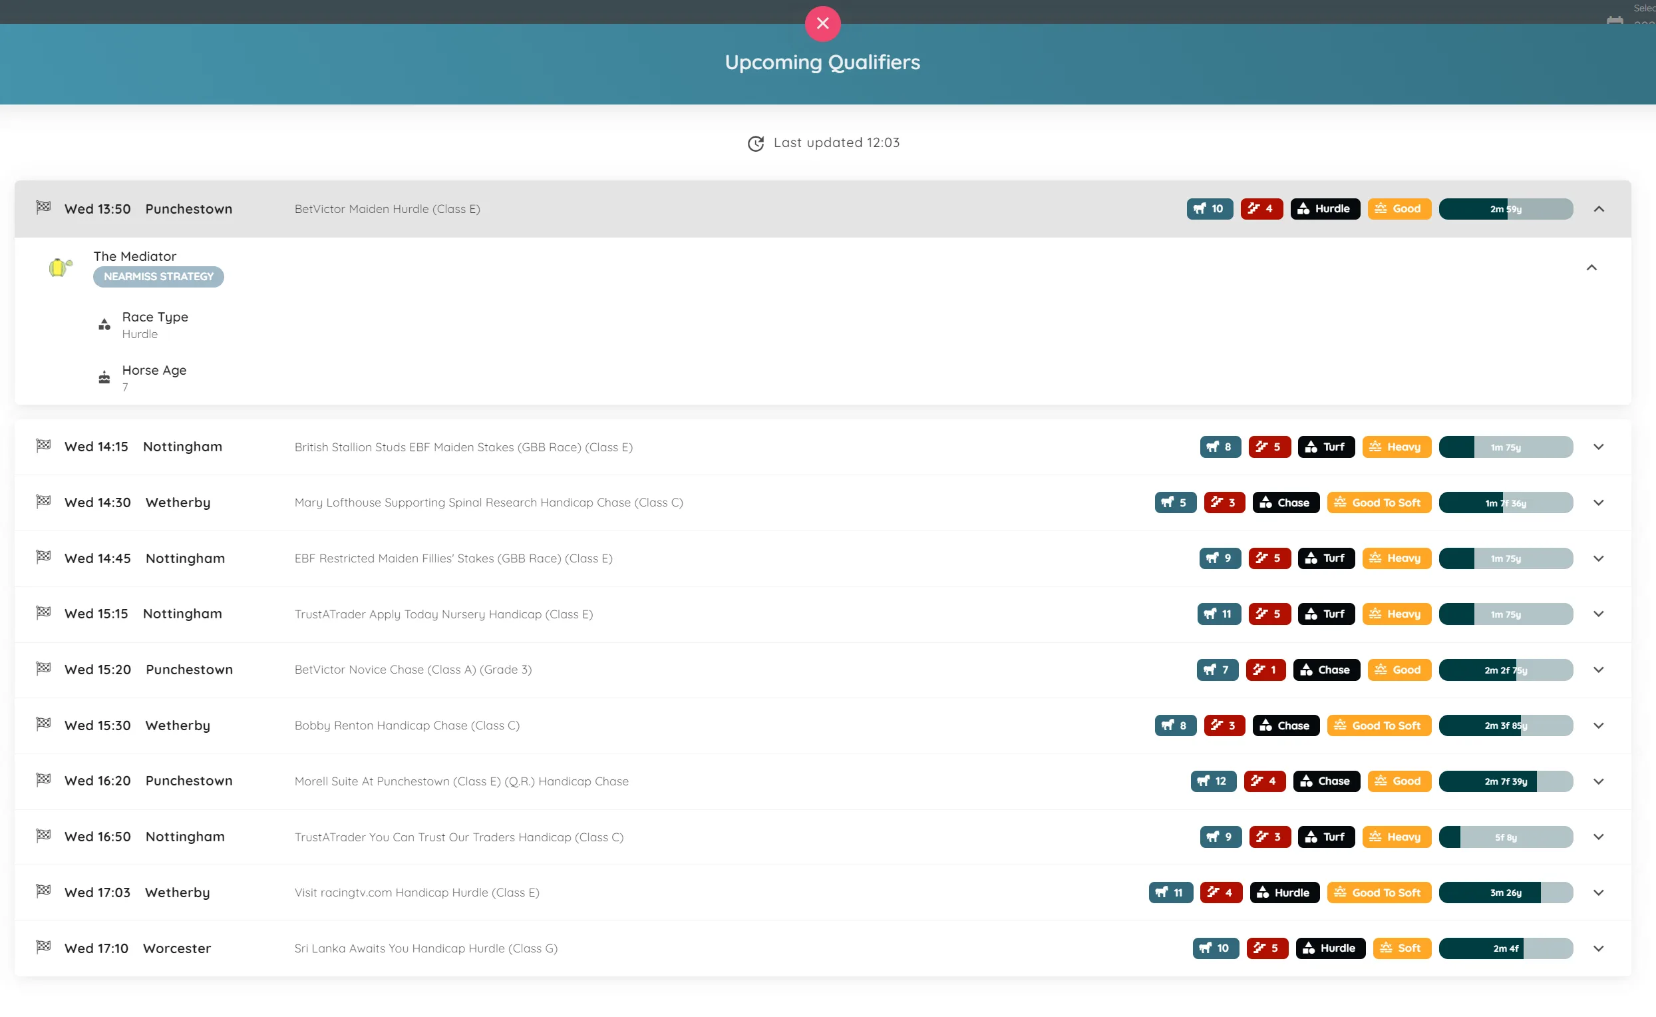
Task: Collapse The Mediator horse details
Action: 1592,267
